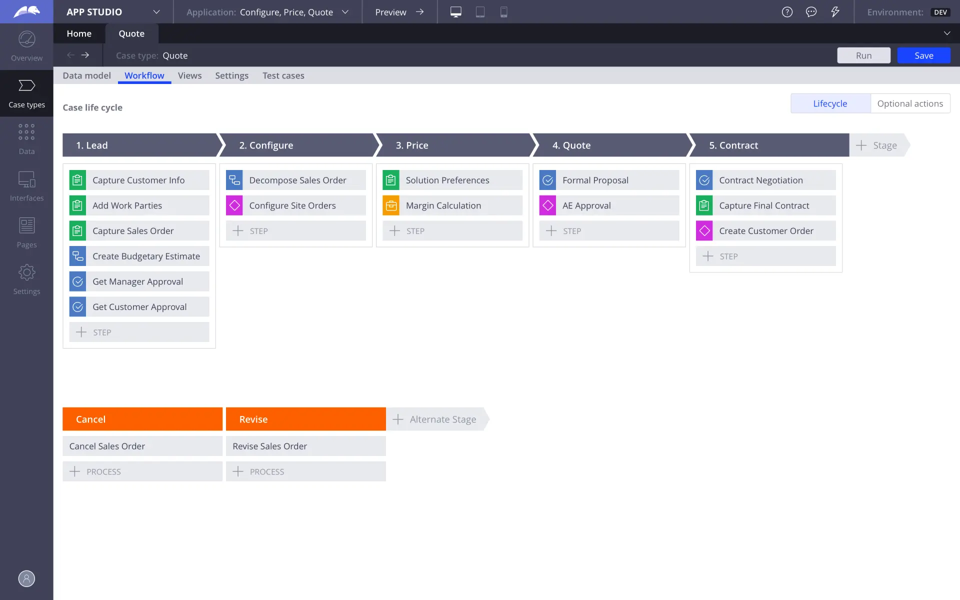
Task: Switch to the Test cases tab
Action: pyautogui.click(x=283, y=75)
